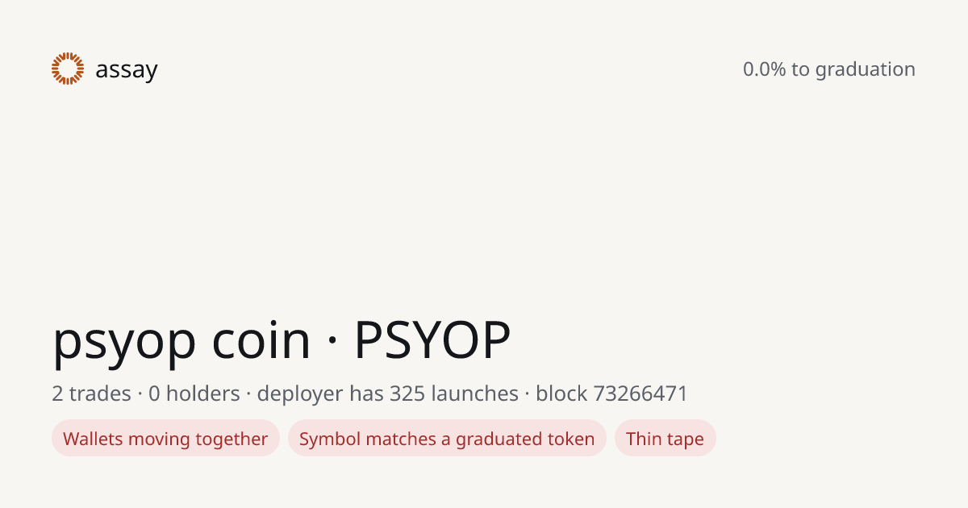Open the 2 trades stat
Viewport: 968px width, 508px height.
tap(91, 393)
